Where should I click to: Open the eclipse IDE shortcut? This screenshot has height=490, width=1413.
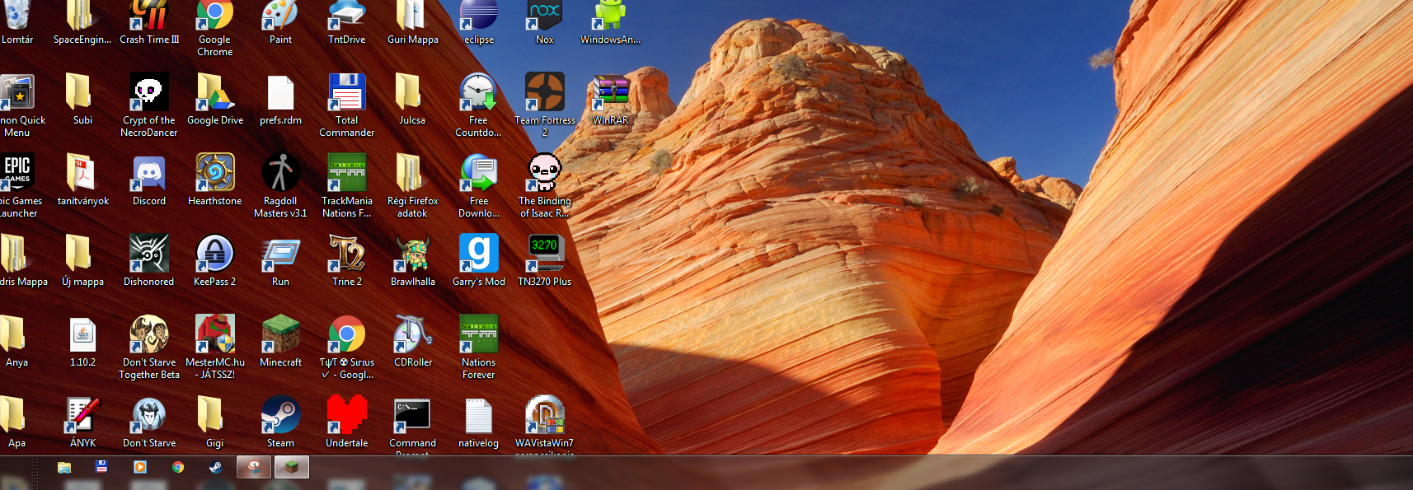coord(479,16)
